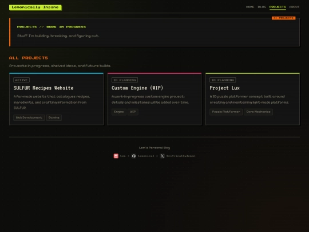This screenshot has width=309, height=232.
Task: Click 'Stuff I'm building, breaking' subtitle text
Action: click(58, 36)
